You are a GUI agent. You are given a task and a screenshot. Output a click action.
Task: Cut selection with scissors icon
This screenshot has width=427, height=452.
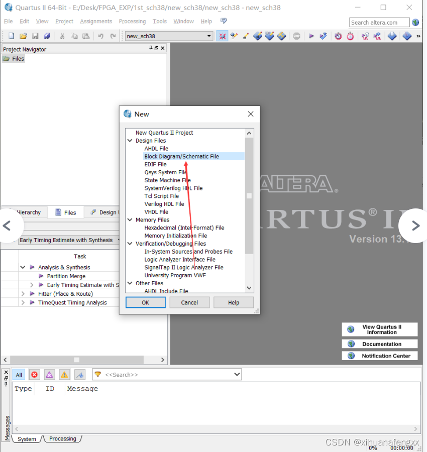coord(62,36)
